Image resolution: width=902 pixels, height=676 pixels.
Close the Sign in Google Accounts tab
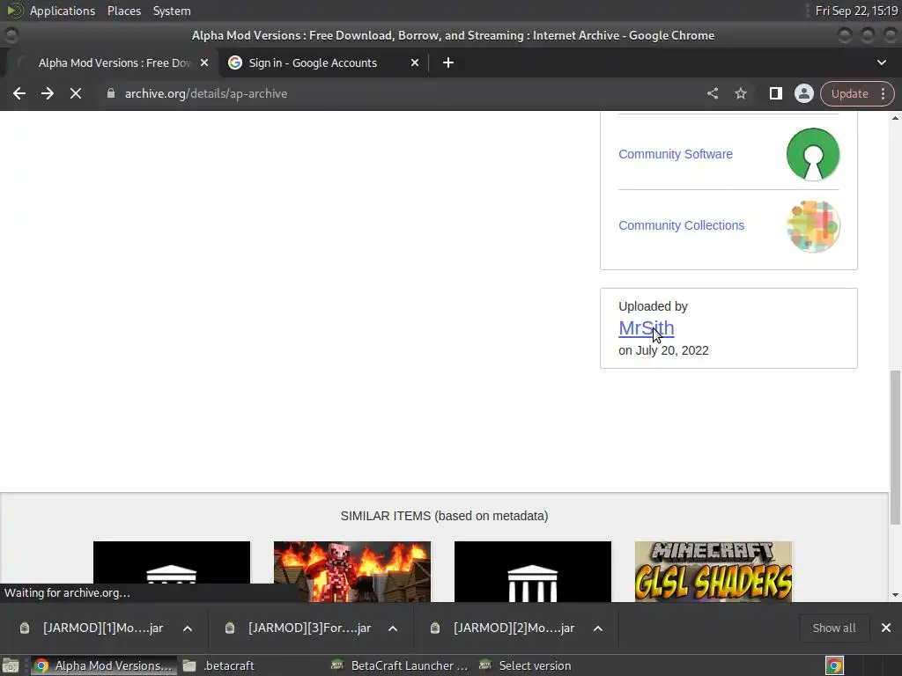(414, 62)
